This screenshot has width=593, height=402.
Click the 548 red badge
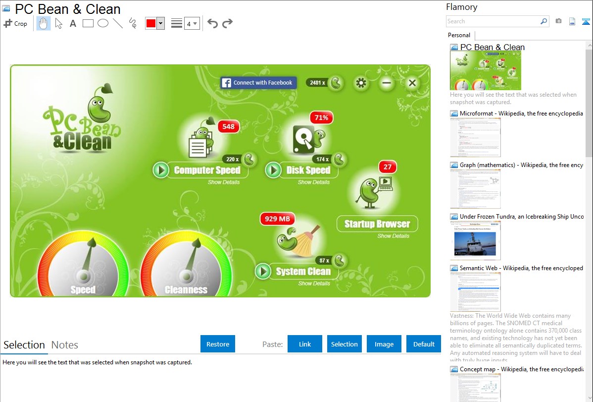pyautogui.click(x=228, y=126)
